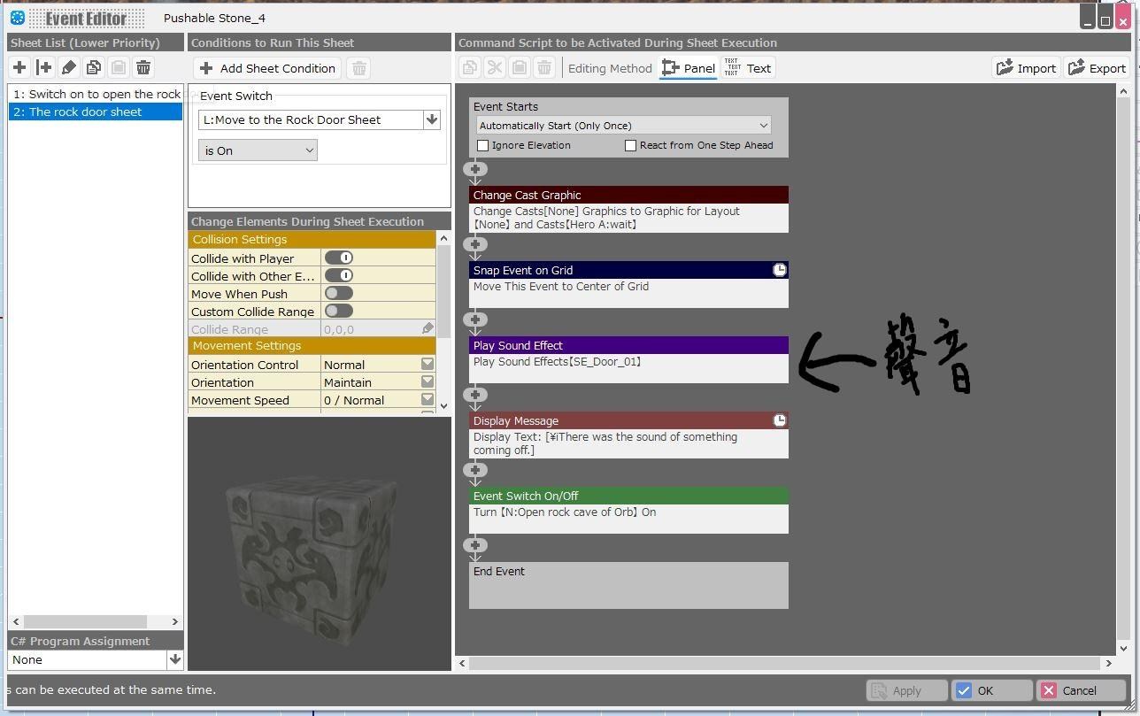Screen dimensions: 1140x716
Task: Switch editing method to Text
Action: 748,68
